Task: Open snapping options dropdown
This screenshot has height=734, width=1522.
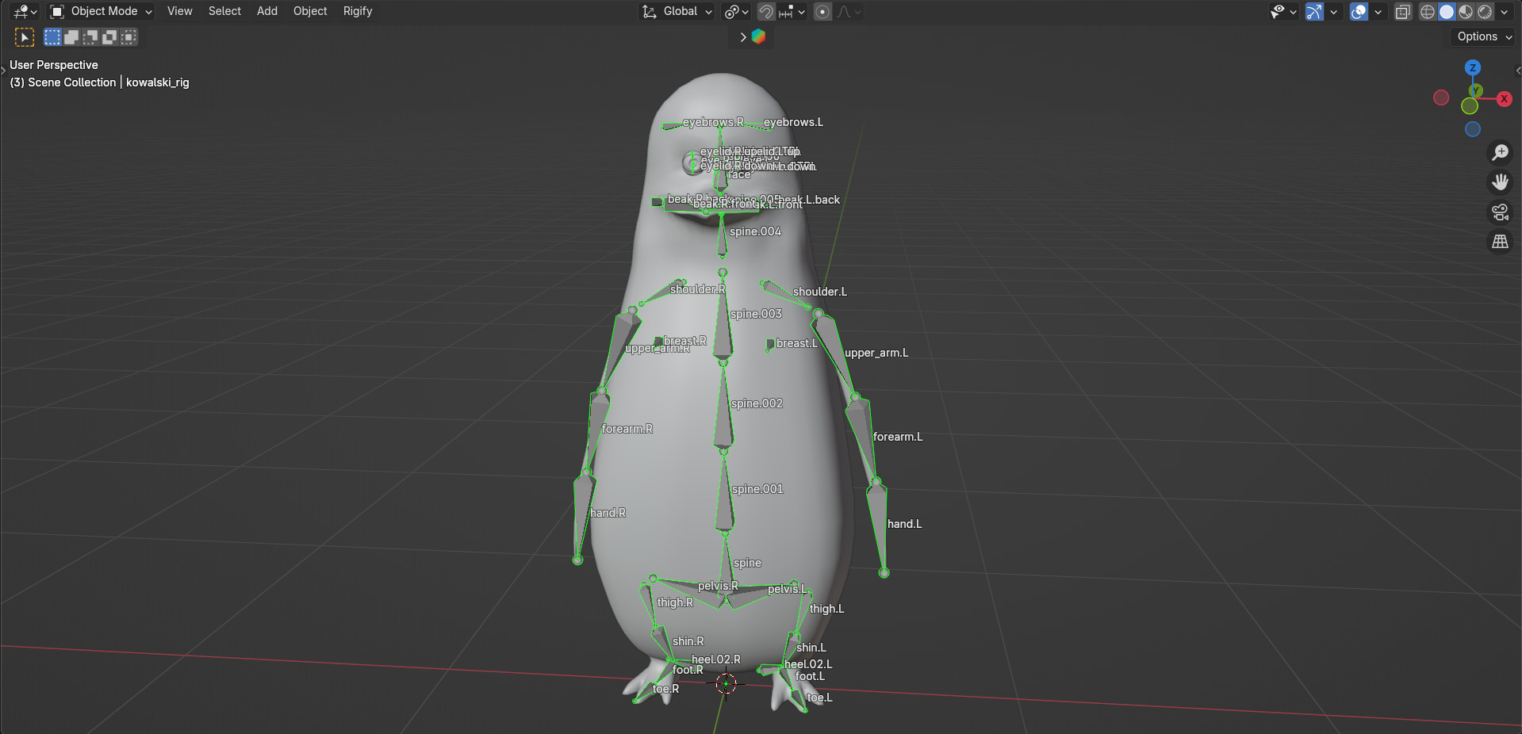Action: (792, 11)
